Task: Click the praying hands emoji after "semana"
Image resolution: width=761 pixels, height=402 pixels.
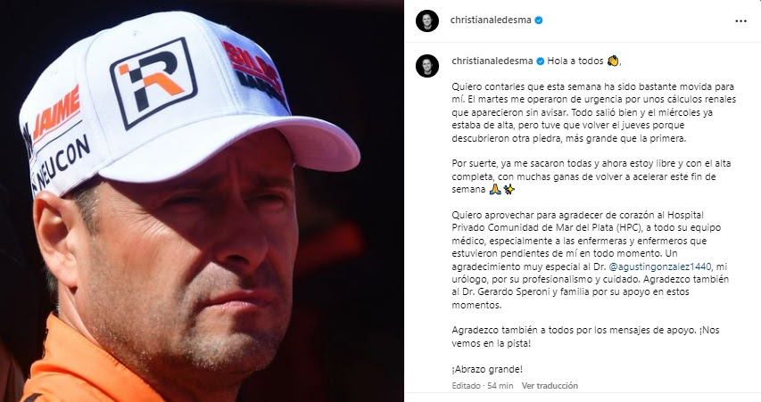Action: tap(495, 190)
